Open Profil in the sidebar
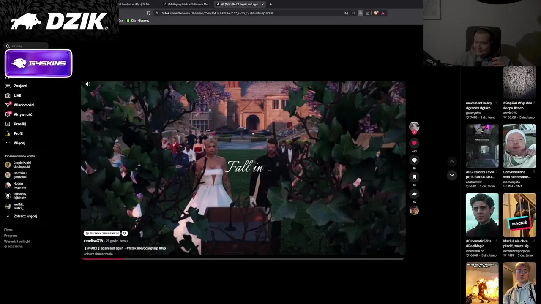Image resolution: width=541 pixels, height=304 pixels. pyautogui.click(x=14, y=133)
